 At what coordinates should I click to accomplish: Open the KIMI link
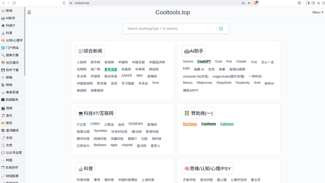[186, 69]
